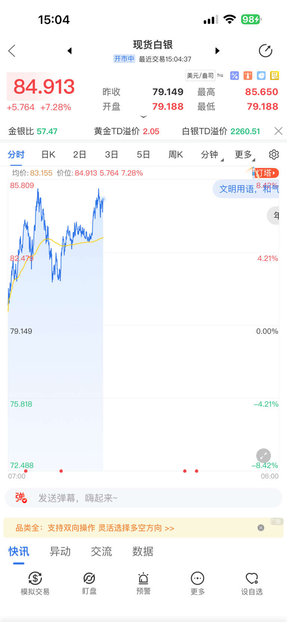Toggle the 弹 danmaku switch

click(x=21, y=498)
